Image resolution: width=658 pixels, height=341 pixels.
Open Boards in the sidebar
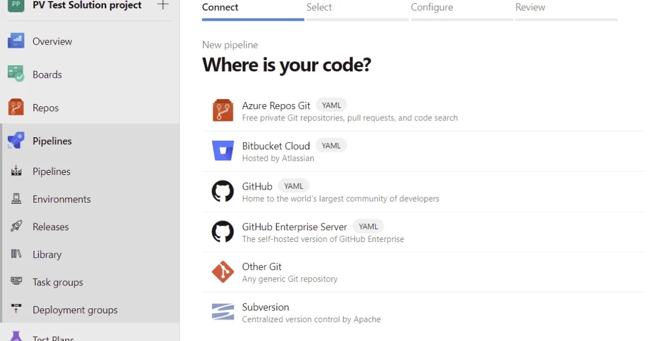pyautogui.click(x=47, y=74)
